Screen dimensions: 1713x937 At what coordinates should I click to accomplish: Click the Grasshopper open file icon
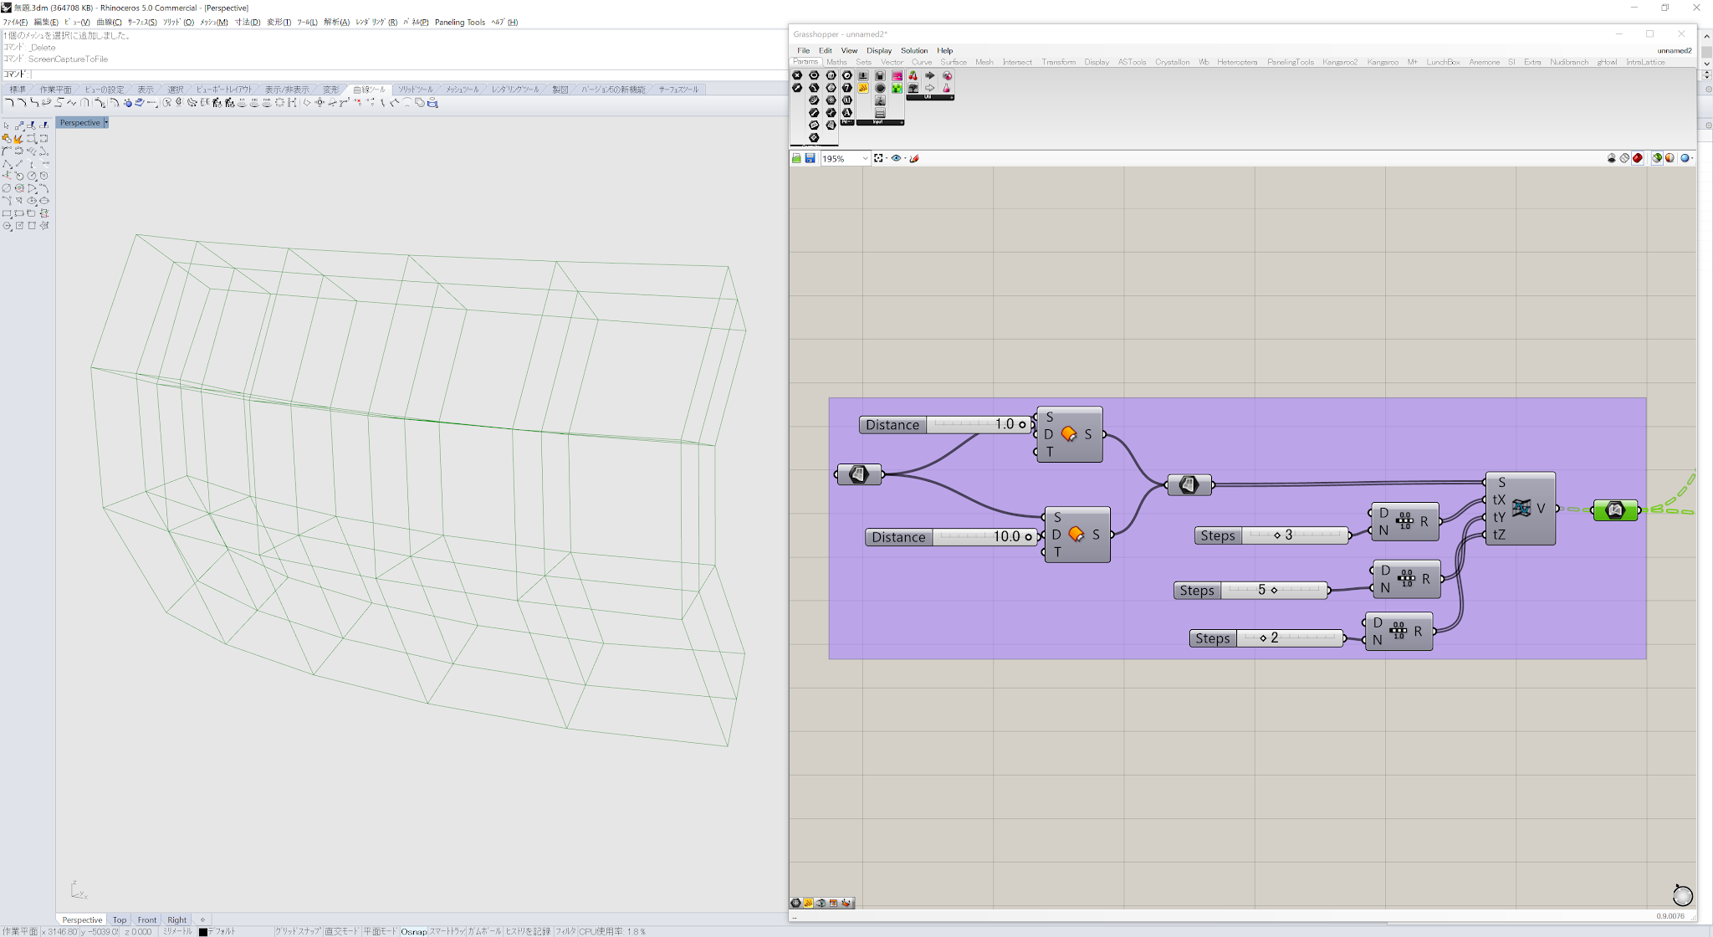pos(796,158)
